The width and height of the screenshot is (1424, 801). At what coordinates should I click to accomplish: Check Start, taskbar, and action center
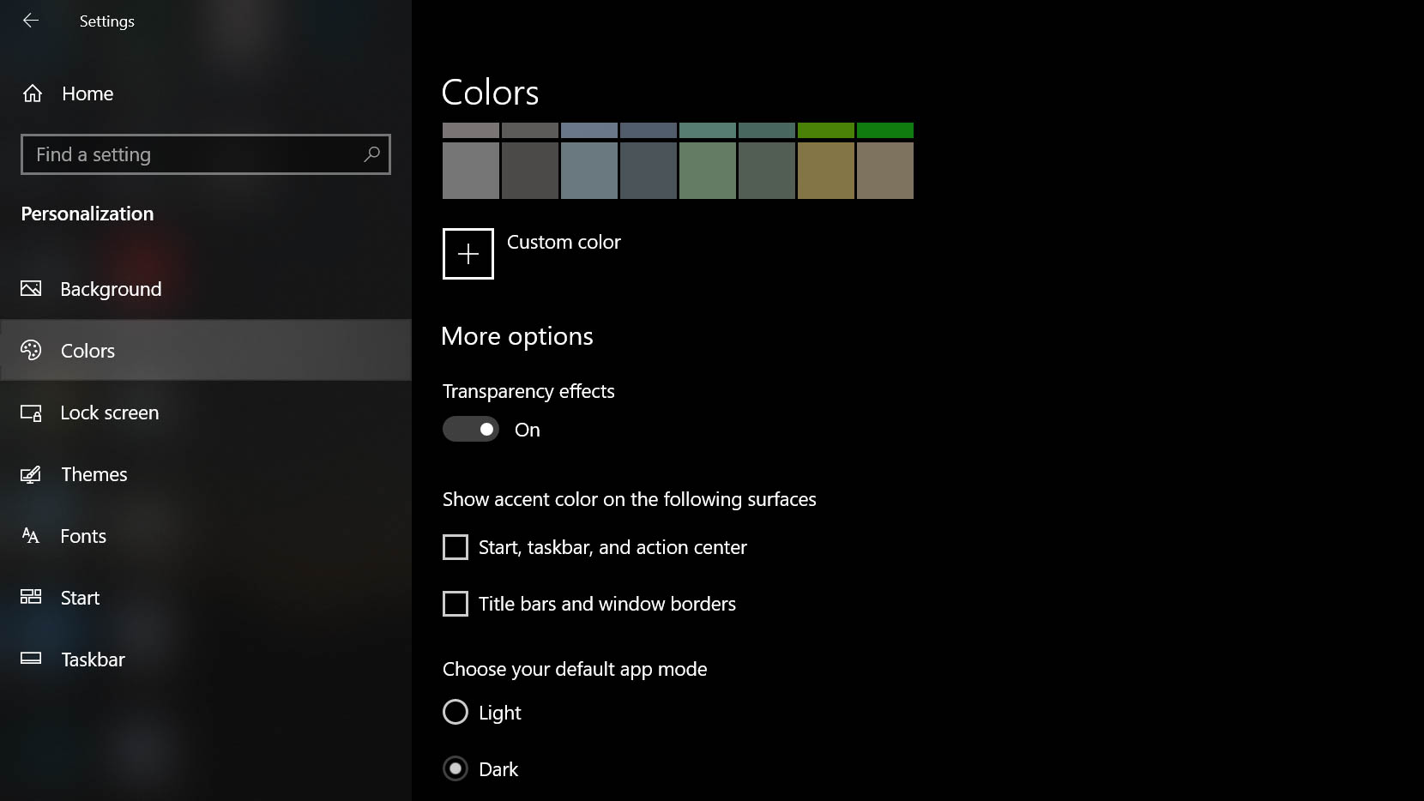[456, 547]
